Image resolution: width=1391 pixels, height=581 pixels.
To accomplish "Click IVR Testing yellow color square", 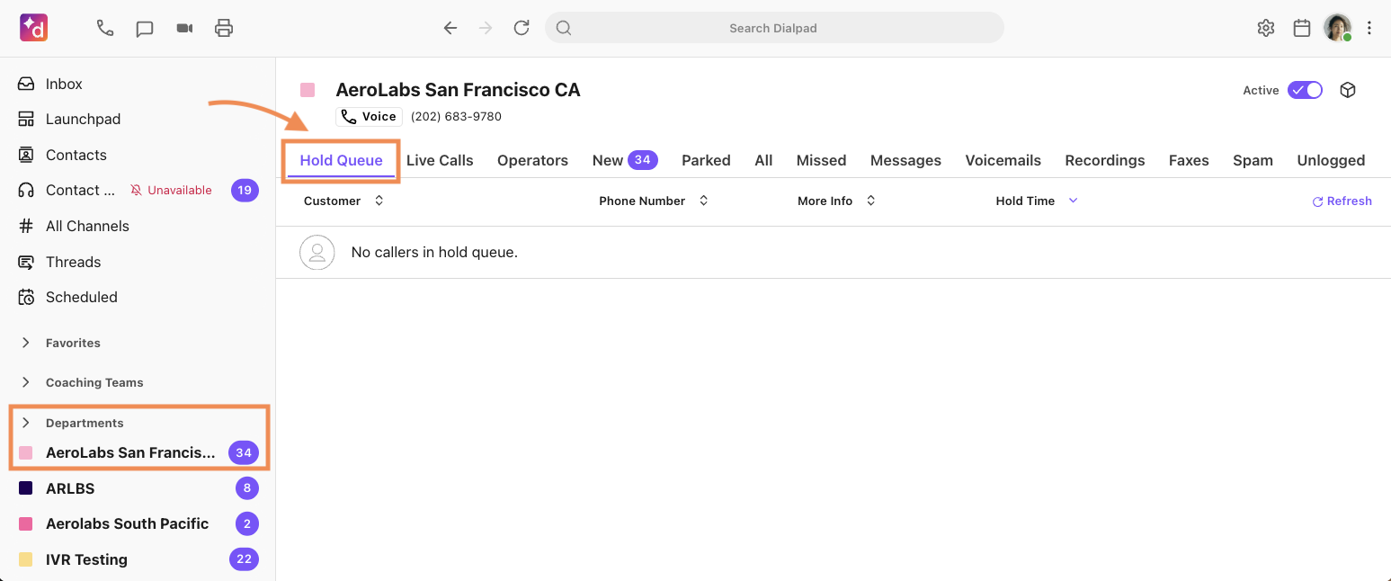I will [x=26, y=559].
